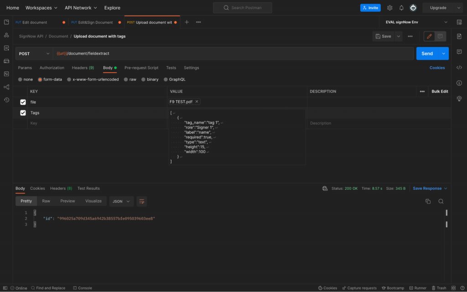Uncheck the file key checkbox
467x292 pixels.
(x=23, y=102)
